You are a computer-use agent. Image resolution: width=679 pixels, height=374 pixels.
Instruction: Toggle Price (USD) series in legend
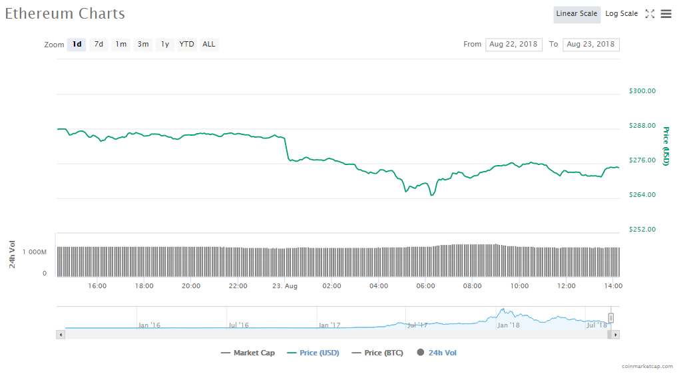(x=313, y=353)
